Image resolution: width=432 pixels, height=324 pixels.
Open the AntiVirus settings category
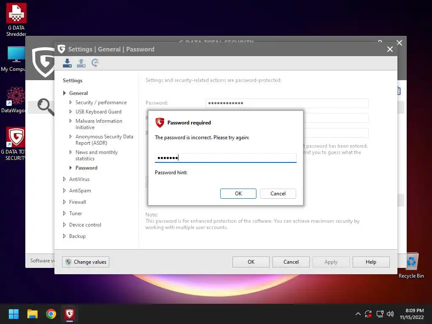click(79, 179)
